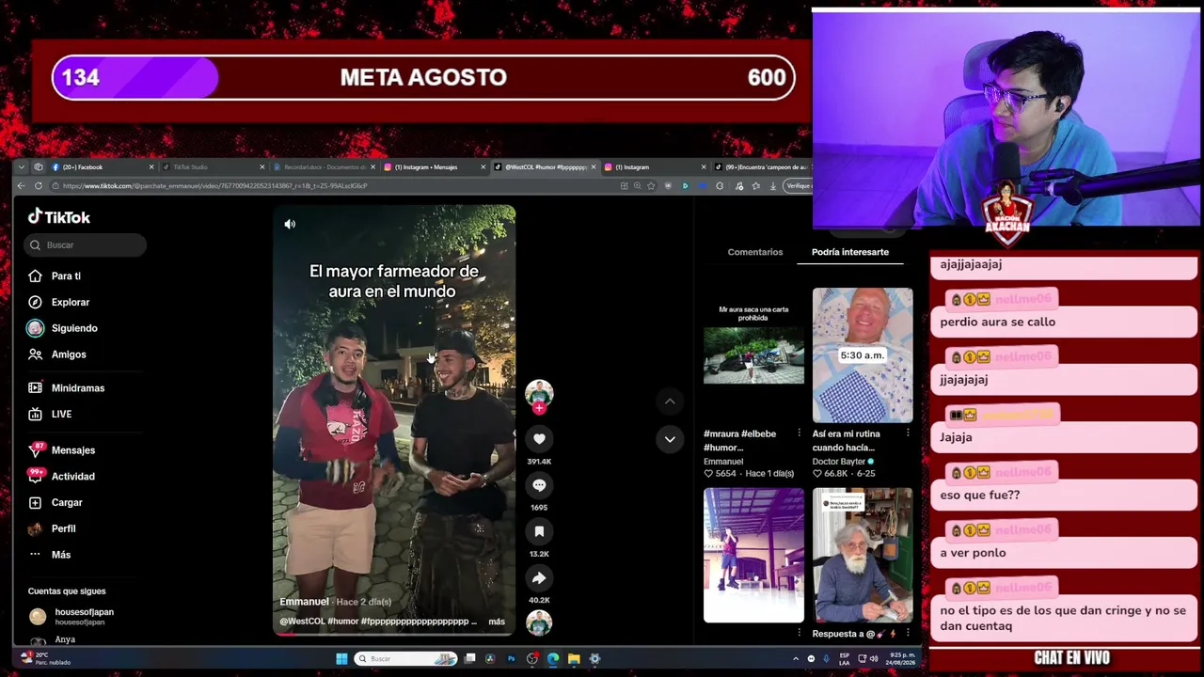
Task: Open the spinning sound disc avatar
Action: coord(539,622)
